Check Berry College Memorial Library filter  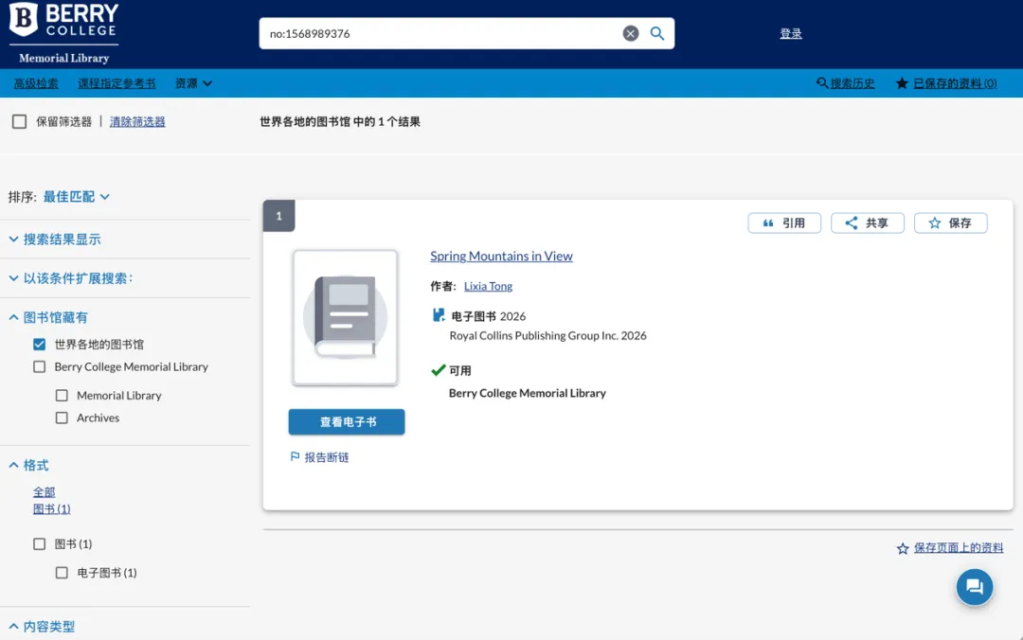(39, 366)
